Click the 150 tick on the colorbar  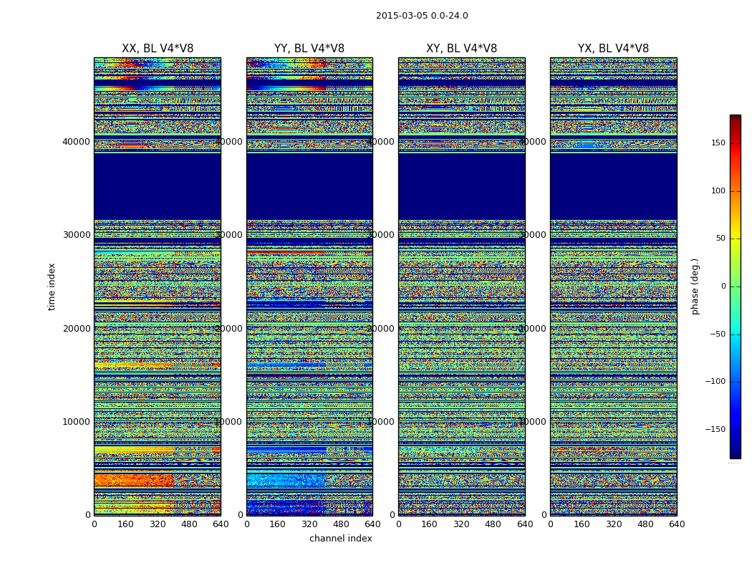(718, 143)
